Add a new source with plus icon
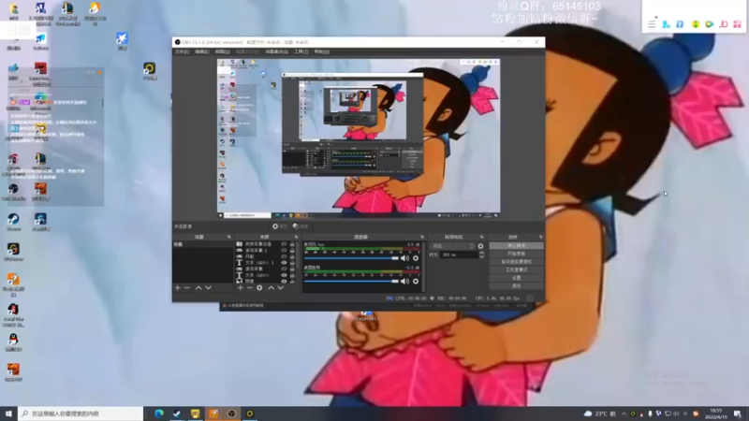The width and height of the screenshot is (749, 421). tap(241, 288)
